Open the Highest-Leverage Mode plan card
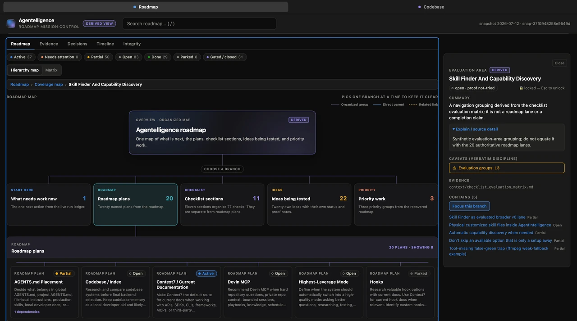This screenshot has height=321, width=577. (x=329, y=293)
